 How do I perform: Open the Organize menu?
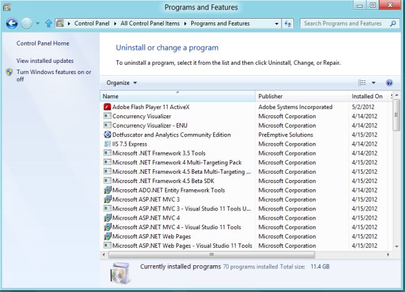click(x=121, y=83)
